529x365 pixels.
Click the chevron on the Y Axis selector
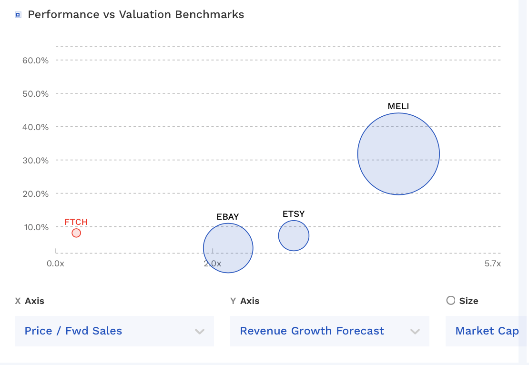415,331
